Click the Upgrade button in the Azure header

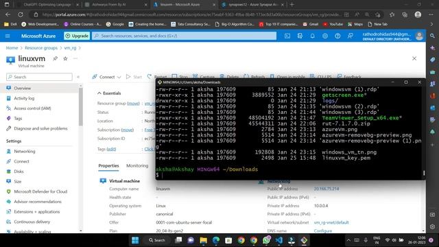click(x=77, y=36)
